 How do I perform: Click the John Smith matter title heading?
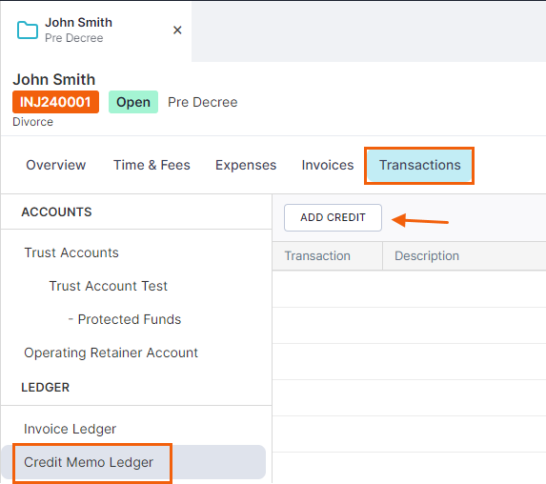[54, 79]
